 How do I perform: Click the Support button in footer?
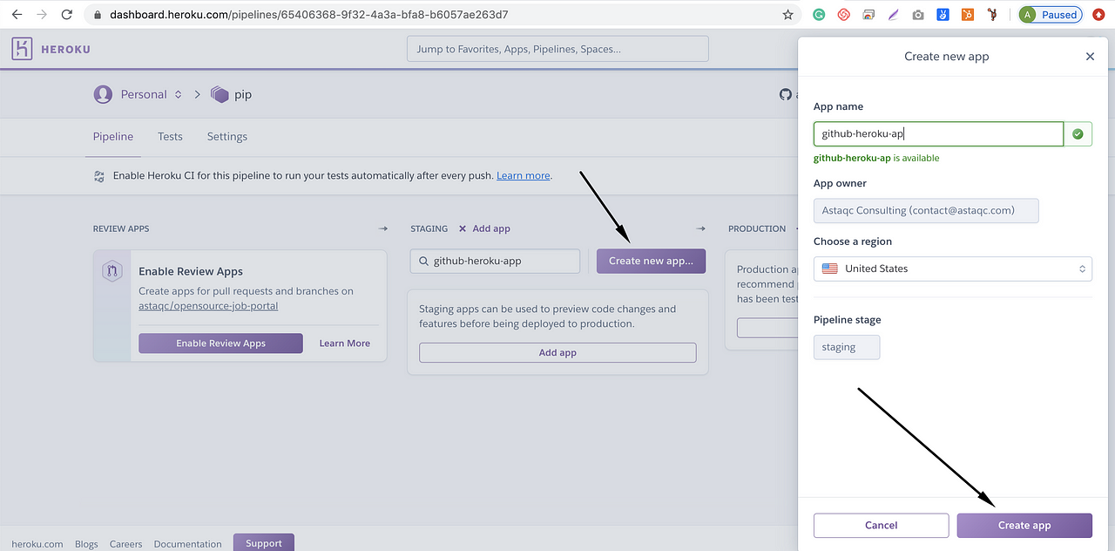click(263, 542)
